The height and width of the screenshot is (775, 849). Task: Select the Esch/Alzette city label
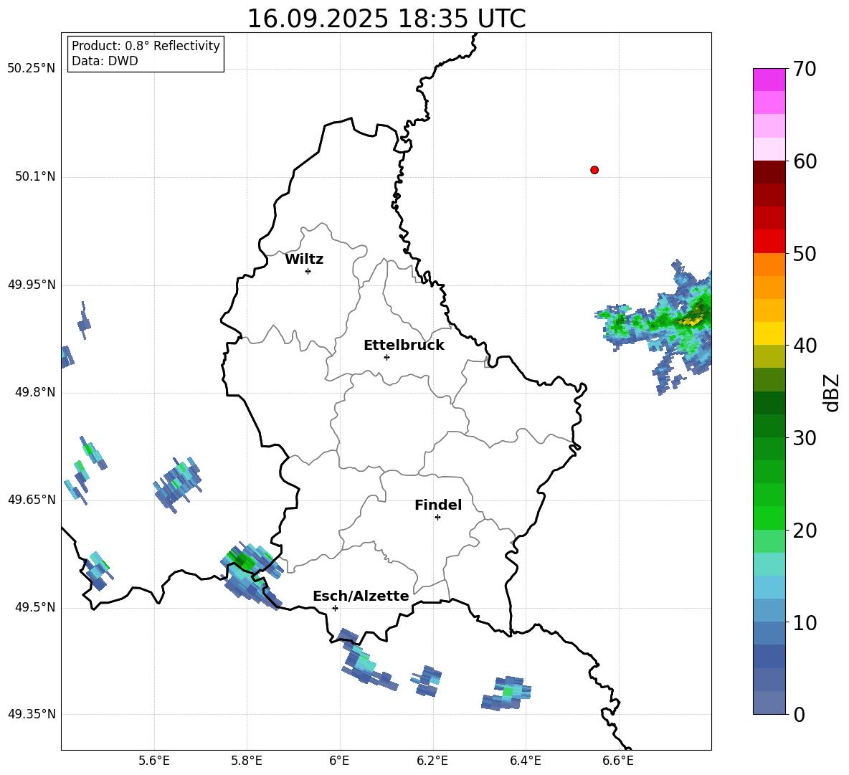(x=361, y=596)
